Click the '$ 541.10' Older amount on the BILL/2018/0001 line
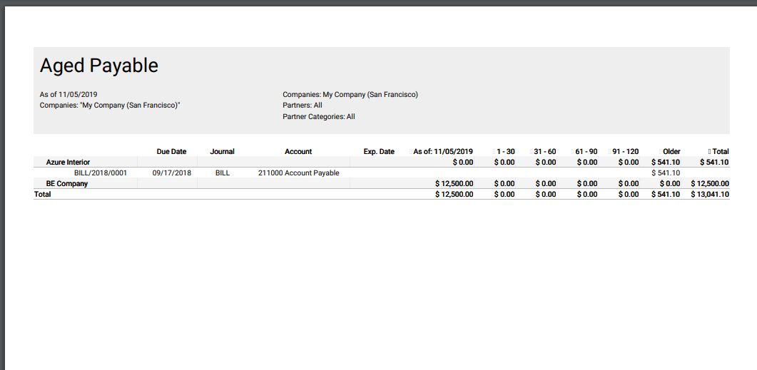 tap(666, 173)
